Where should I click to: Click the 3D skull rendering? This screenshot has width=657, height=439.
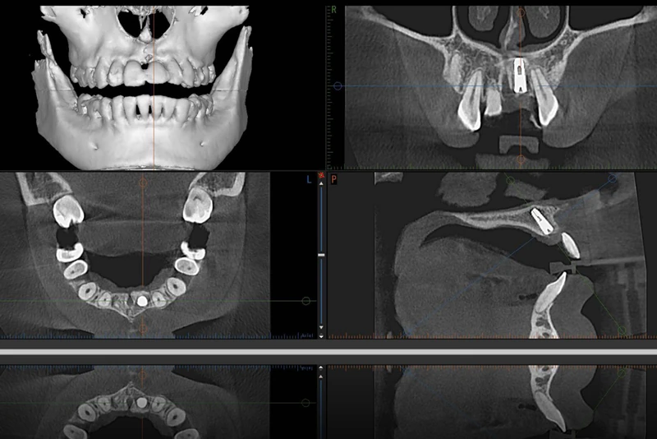tap(143, 87)
